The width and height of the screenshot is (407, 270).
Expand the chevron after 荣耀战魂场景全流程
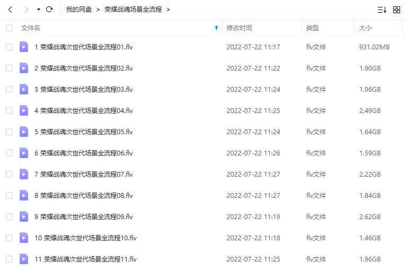[168, 10]
